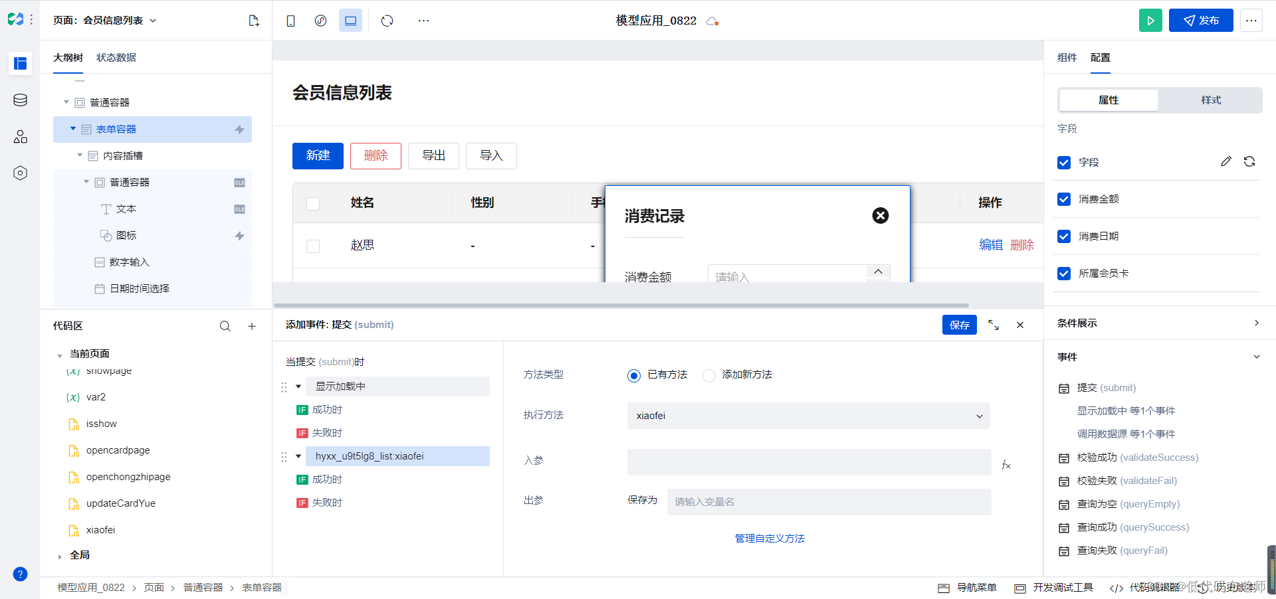Open the data source sidebar icon
Image resolution: width=1276 pixels, height=599 pixels.
coord(21,100)
